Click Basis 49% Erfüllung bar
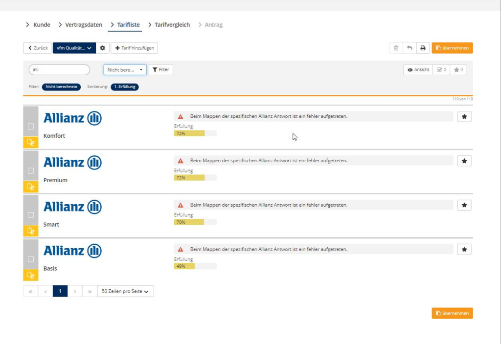This screenshot has height=344, width=501. point(195,266)
